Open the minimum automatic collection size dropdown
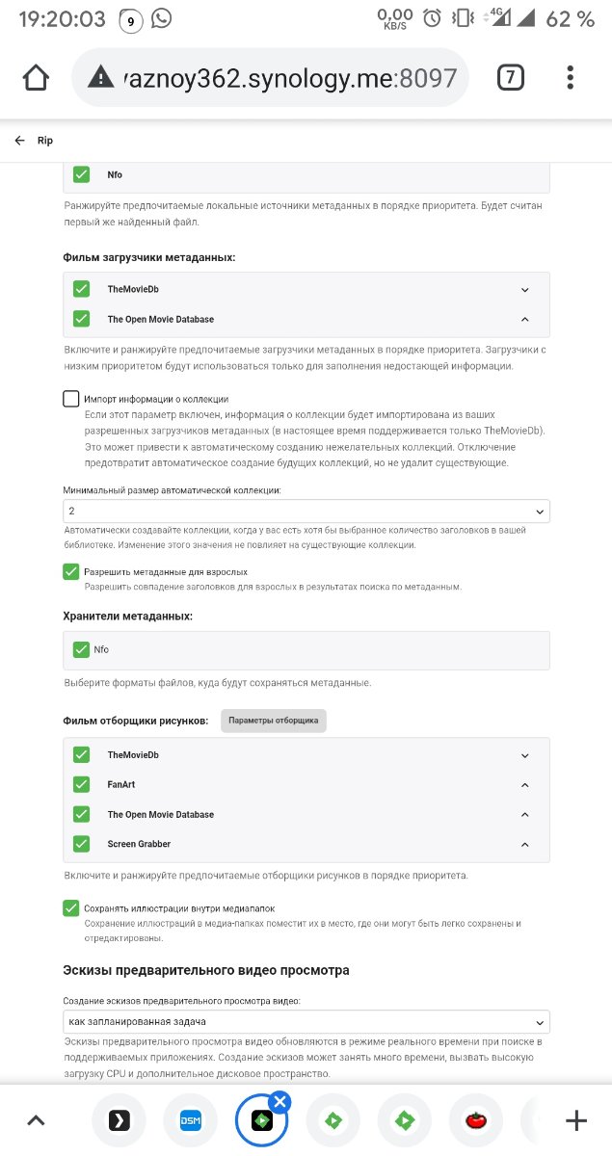 click(x=306, y=512)
